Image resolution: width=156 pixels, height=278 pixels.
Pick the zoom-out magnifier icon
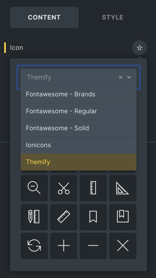click(34, 188)
